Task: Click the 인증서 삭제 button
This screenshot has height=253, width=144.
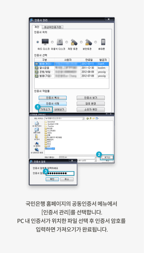Action: click(52, 104)
